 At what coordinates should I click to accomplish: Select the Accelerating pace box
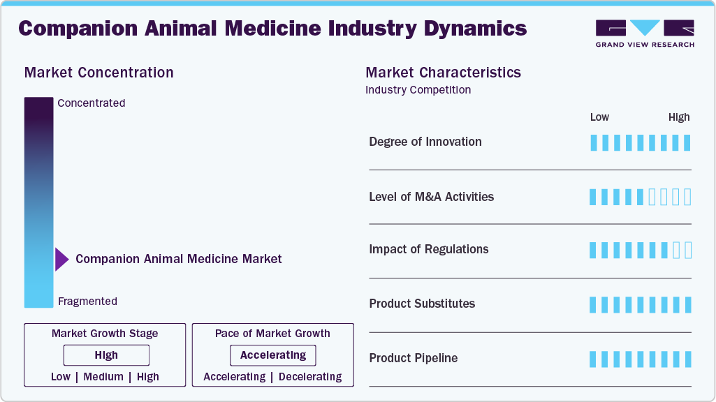pos(273,355)
